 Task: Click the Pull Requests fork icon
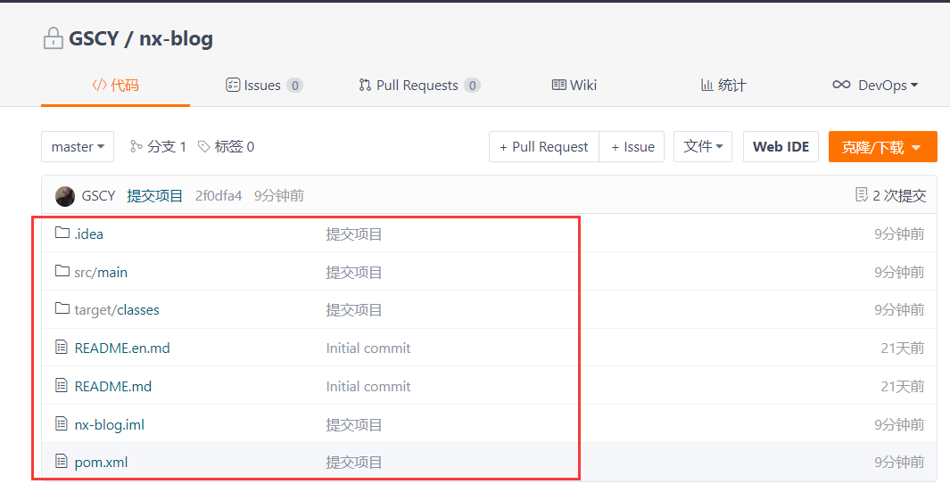pos(365,85)
